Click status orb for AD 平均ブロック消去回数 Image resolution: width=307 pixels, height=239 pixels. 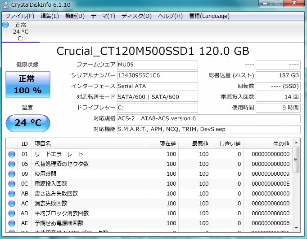(12, 213)
